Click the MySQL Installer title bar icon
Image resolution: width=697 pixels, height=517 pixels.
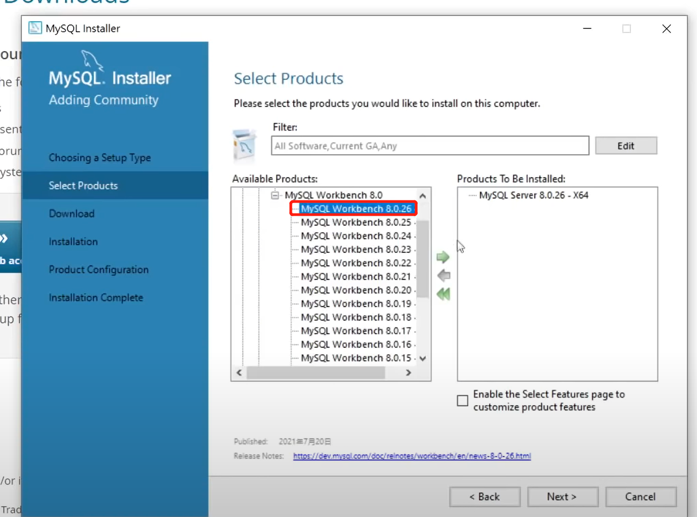35,28
